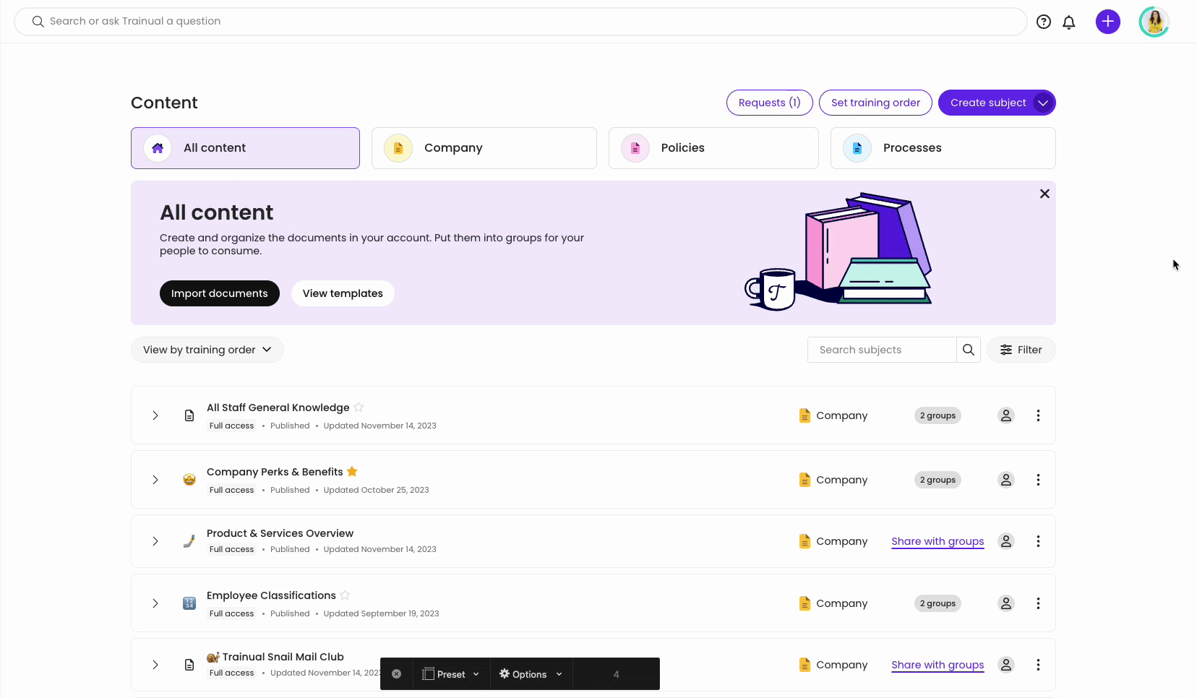Open the All Staff General Knowledge subject title
This screenshot has height=698, width=1197.
click(x=278, y=408)
